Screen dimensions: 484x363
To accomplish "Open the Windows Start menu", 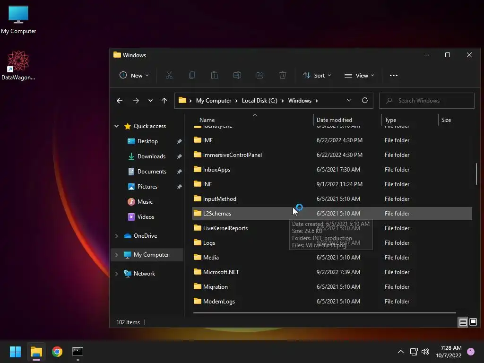I will [15, 352].
